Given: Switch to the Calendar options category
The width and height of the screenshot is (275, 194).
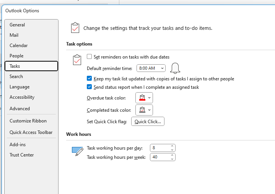Looking at the screenshot, I should point(31,46).
